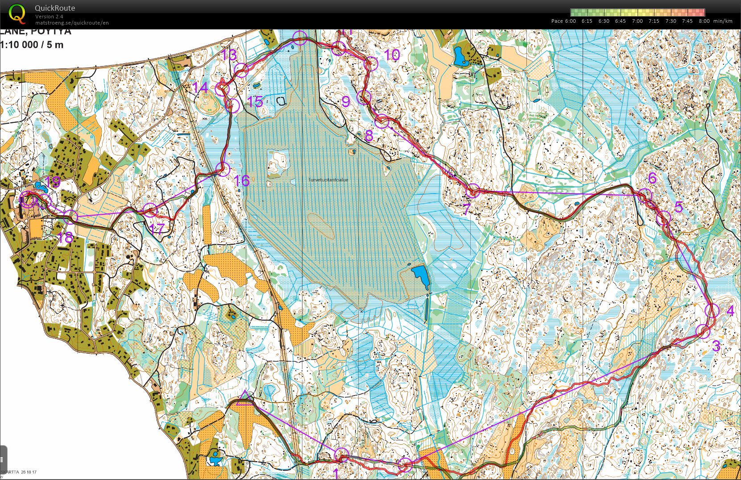Open the matstroeng.se/quickroute/en link
Screen dimensions: 741x480
tap(72, 23)
